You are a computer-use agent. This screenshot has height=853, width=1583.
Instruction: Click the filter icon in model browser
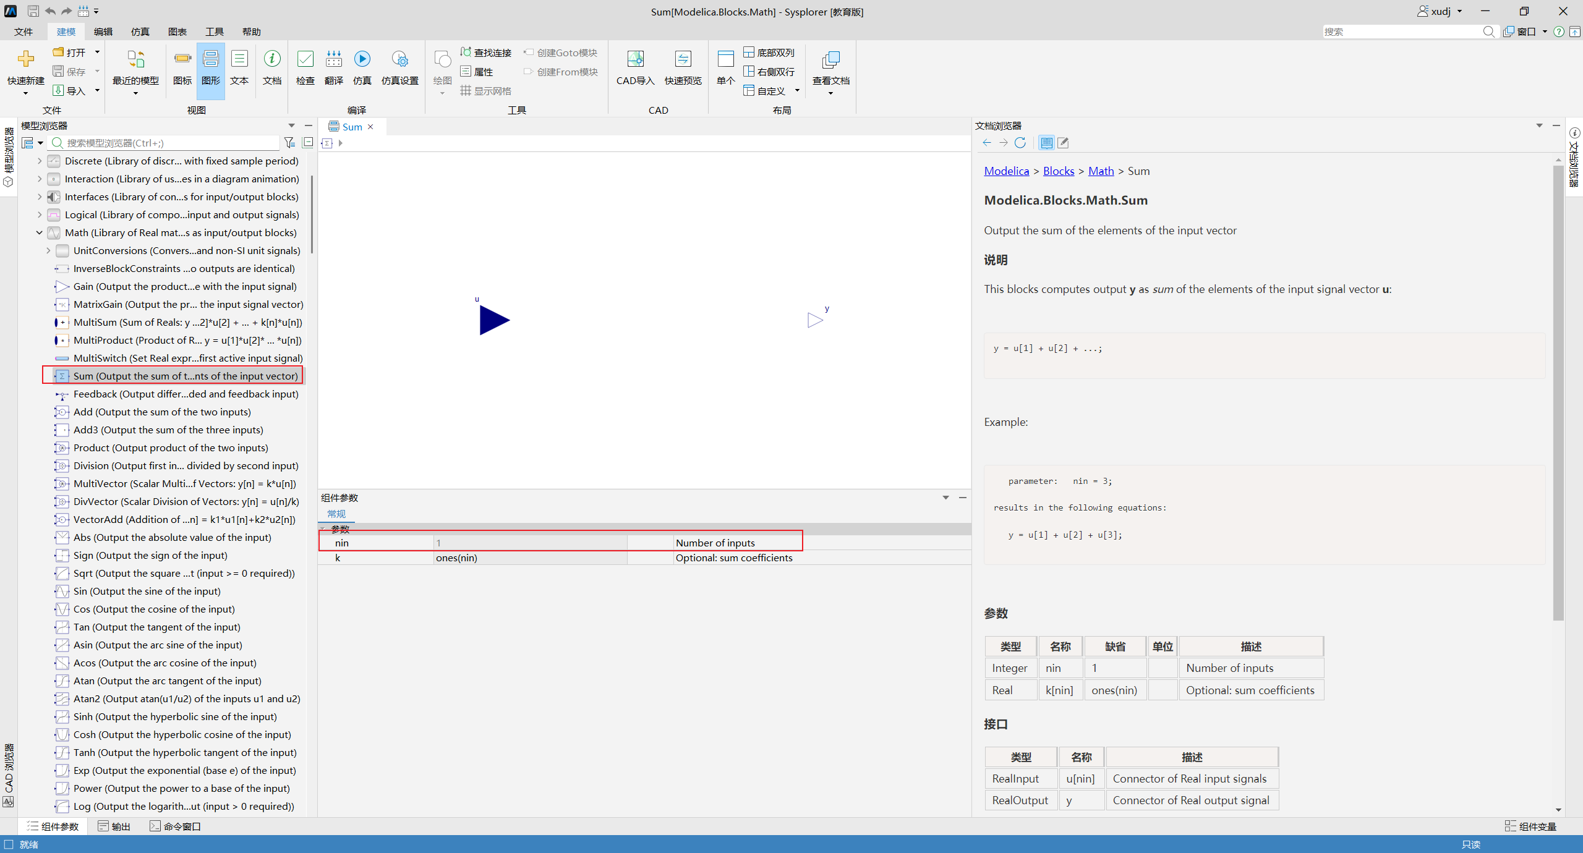[x=289, y=143]
